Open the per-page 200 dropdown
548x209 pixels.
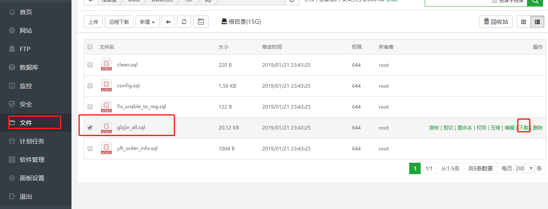tap(525, 168)
